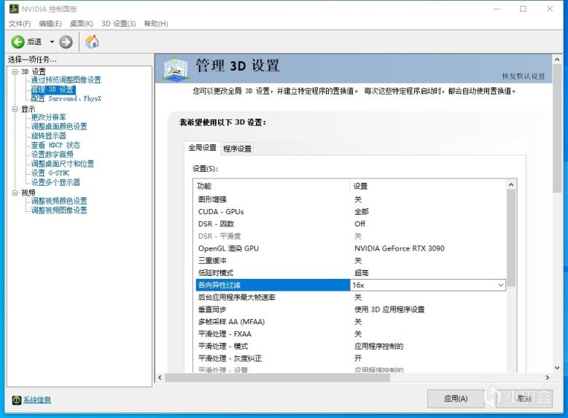Click horizontal scrollbar right arrow
This screenshot has width=568, height=418.
(x=548, y=377)
